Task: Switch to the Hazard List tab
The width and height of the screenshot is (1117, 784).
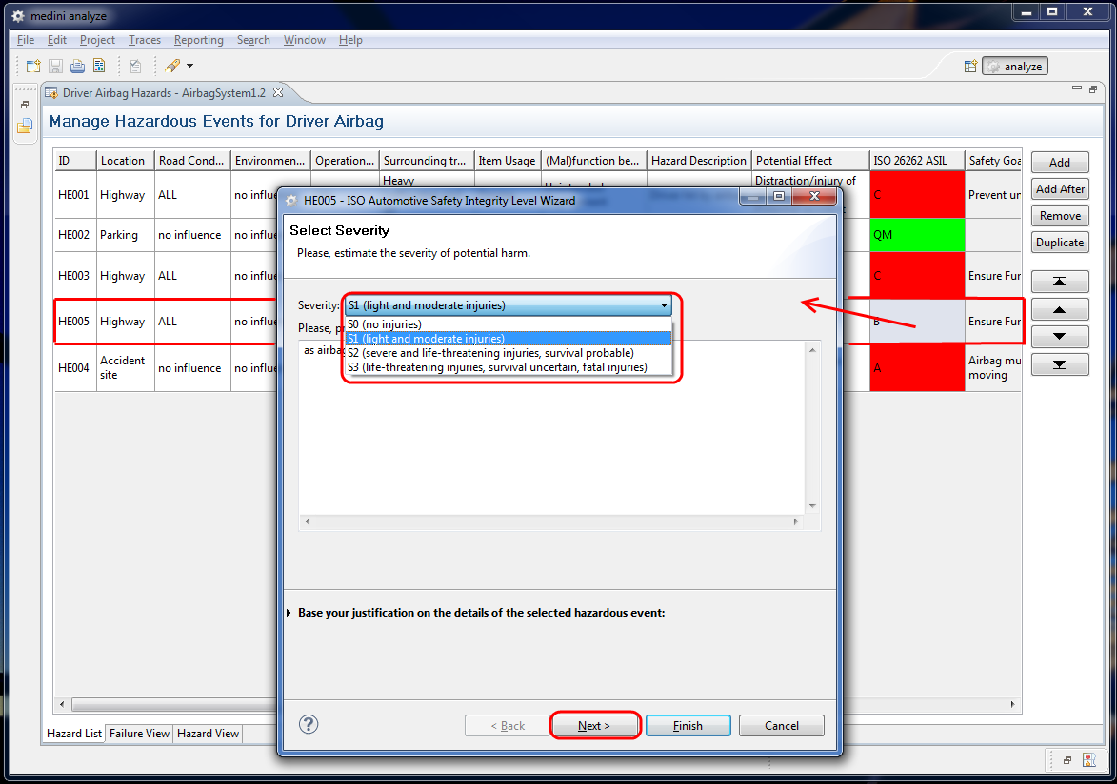Action: click(74, 734)
